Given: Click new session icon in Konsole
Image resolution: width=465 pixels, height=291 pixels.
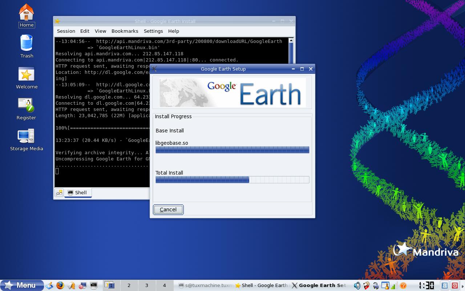Looking at the screenshot, I should click(59, 193).
